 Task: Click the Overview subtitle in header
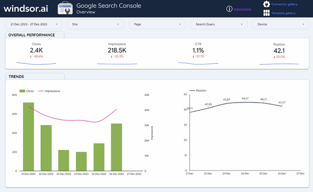pos(86,12)
